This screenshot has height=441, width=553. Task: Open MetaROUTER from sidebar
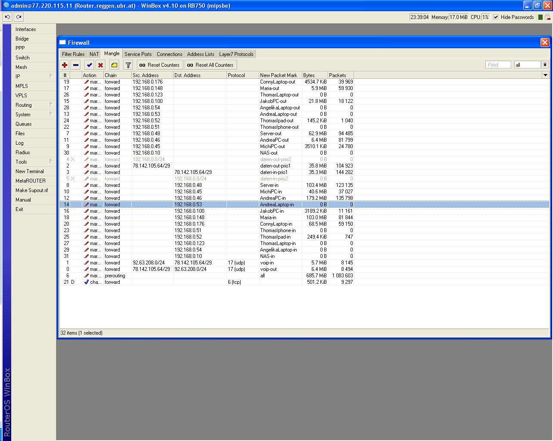33,181
